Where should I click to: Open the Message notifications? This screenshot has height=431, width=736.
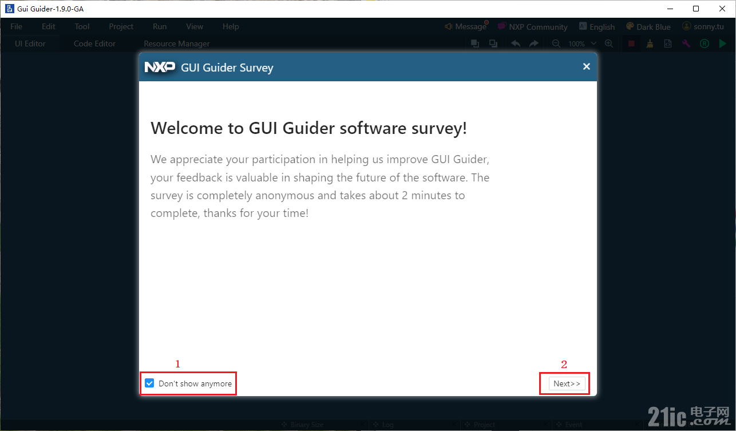pos(465,26)
